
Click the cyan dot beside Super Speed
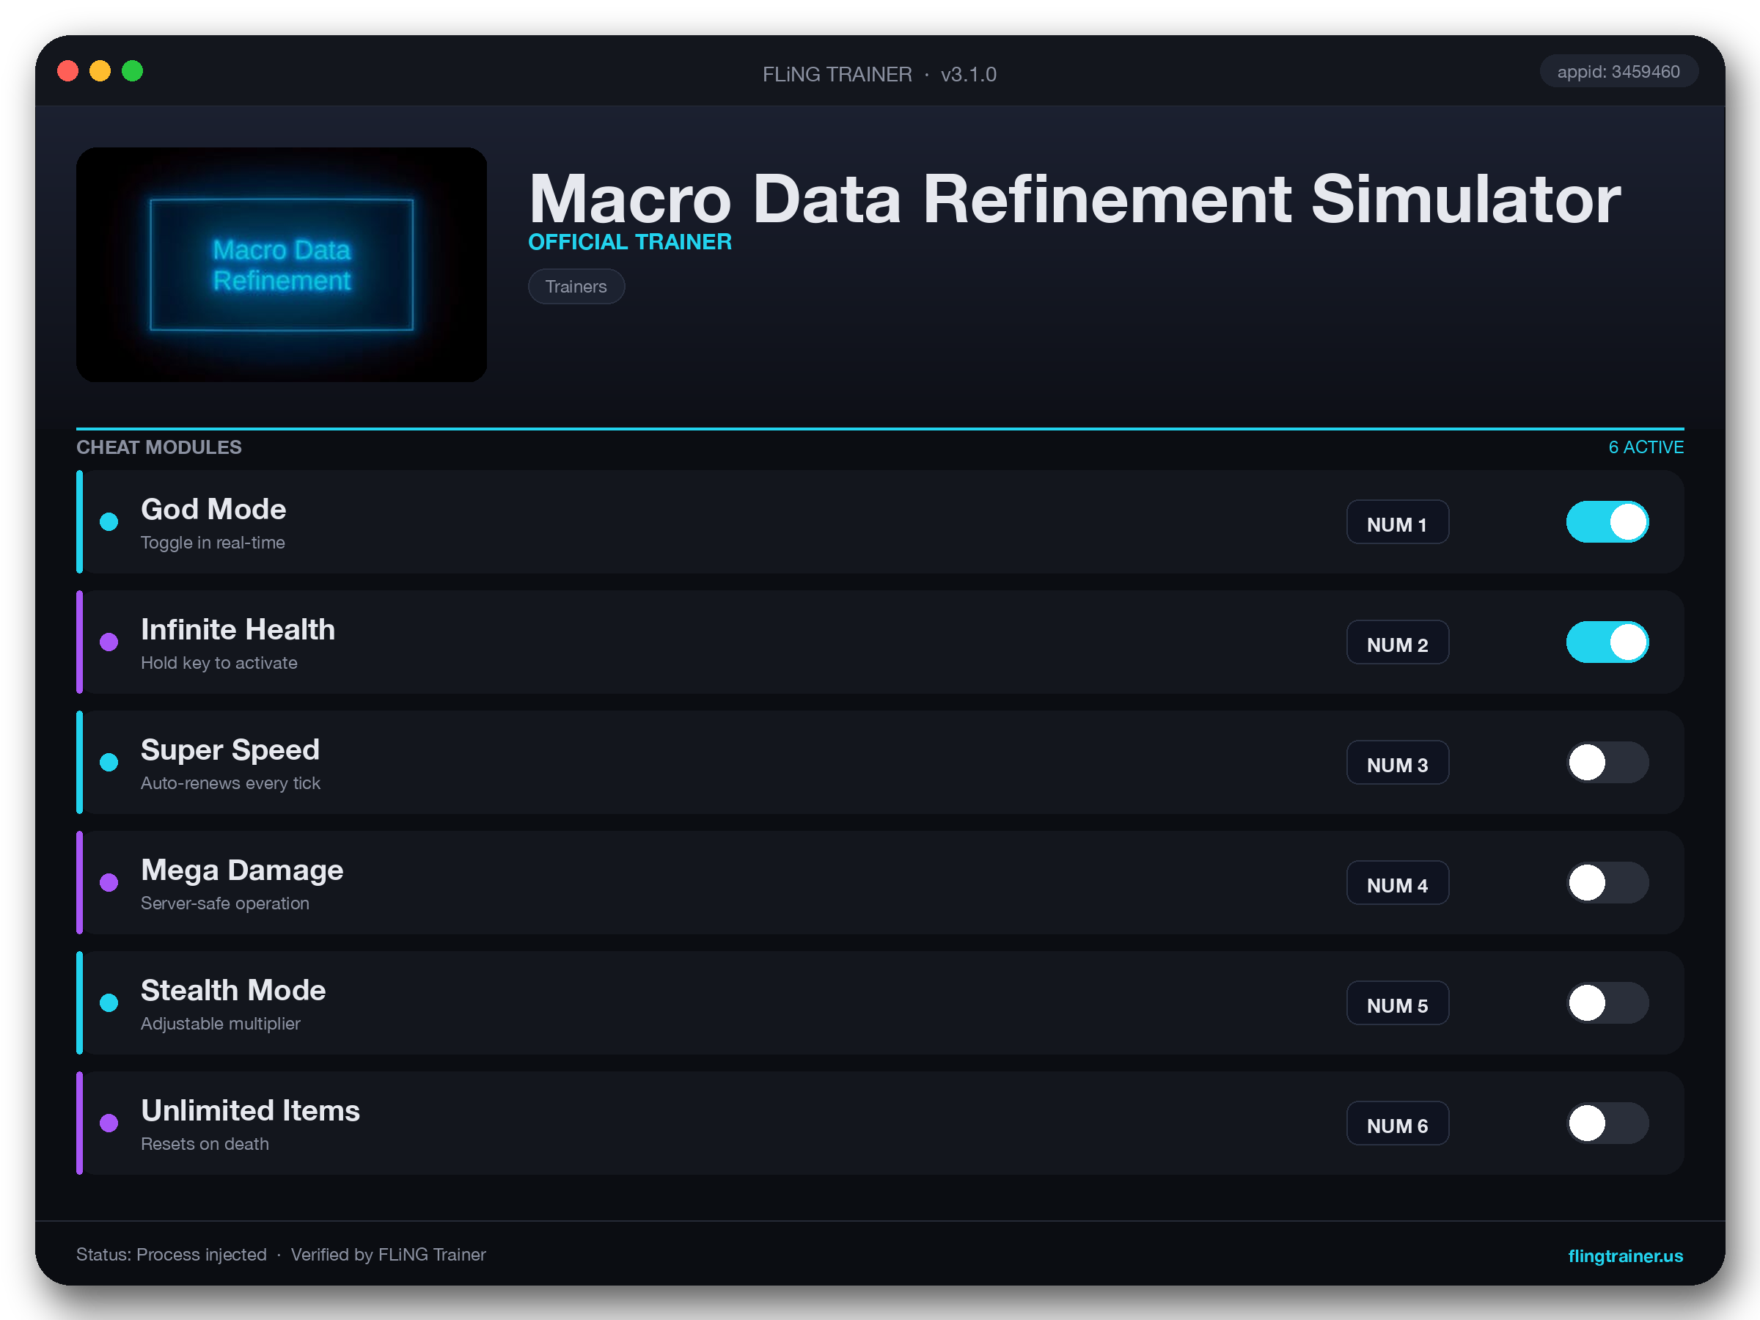click(x=109, y=762)
